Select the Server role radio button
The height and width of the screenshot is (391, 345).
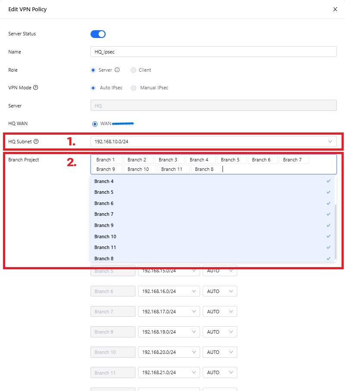click(x=93, y=70)
